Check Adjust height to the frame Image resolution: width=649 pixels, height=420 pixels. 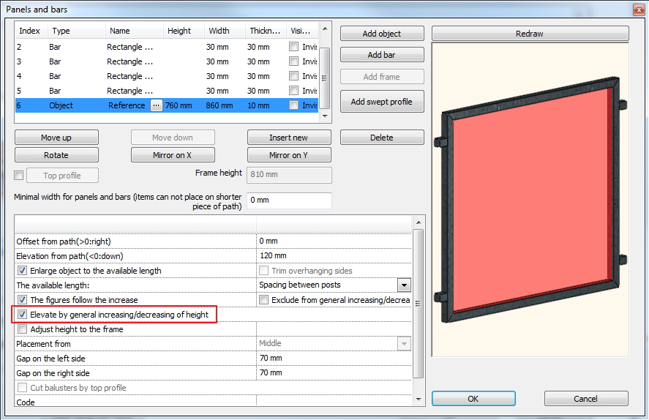[x=23, y=329]
